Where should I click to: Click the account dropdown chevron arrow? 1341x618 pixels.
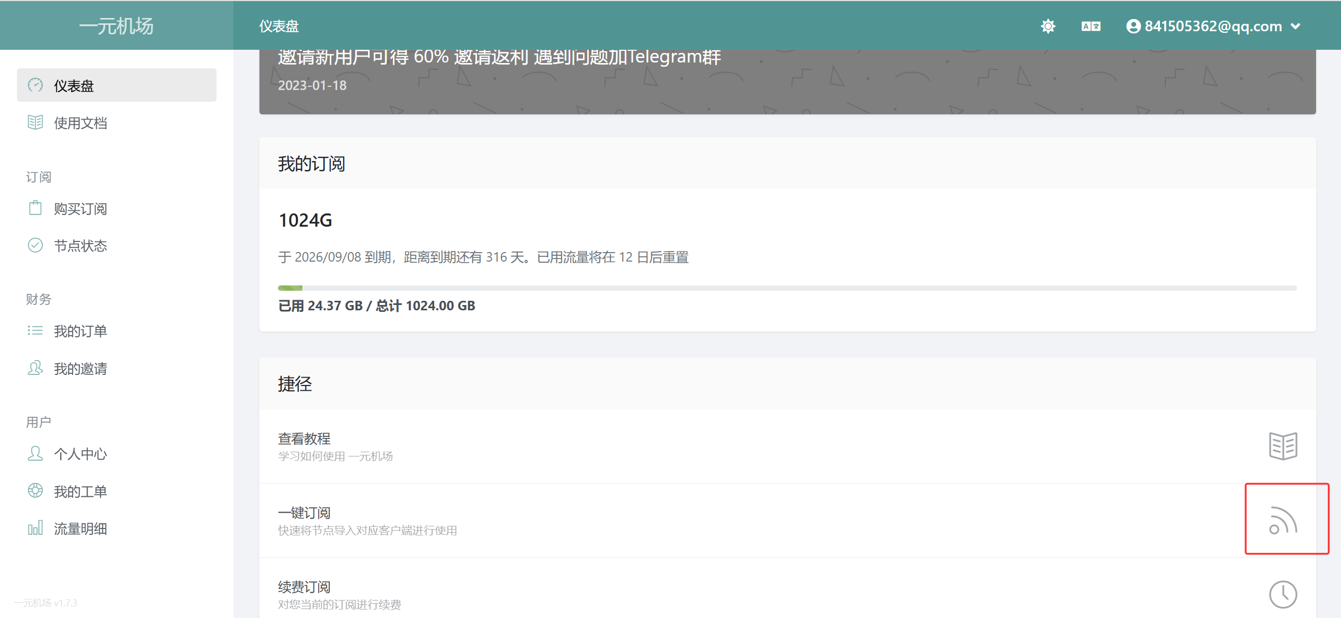(x=1296, y=26)
